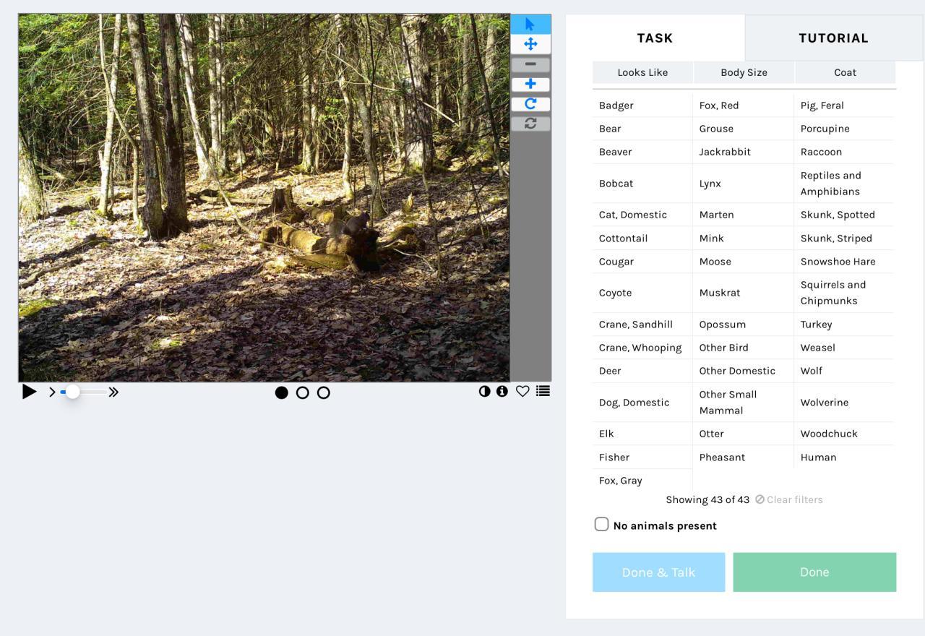Select Beaver in the species list
Screen dimensions: 925x636
[642, 152]
